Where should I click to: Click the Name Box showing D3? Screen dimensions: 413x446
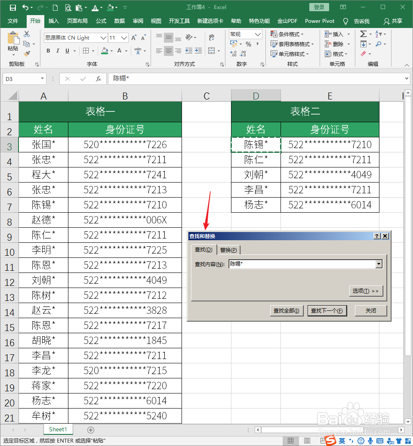click(x=21, y=79)
